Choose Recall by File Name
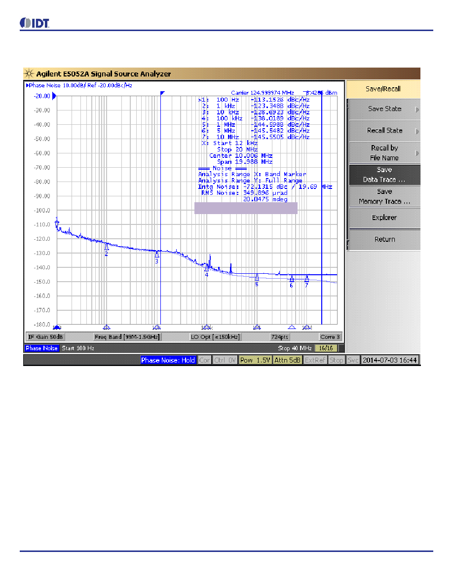This screenshot has width=453, height=586. click(x=384, y=153)
